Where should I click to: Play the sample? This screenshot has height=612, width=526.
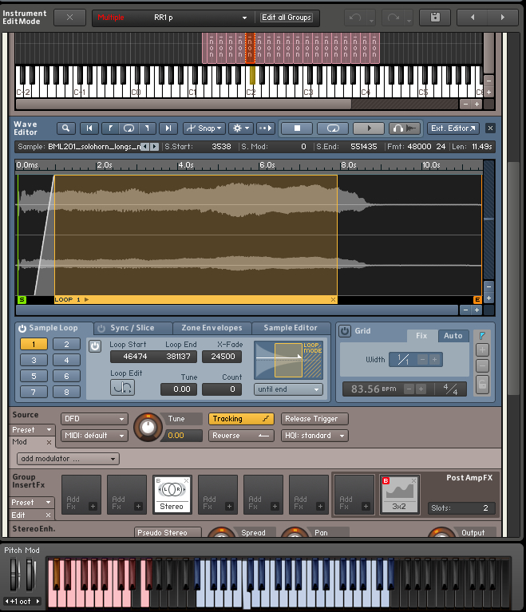click(369, 128)
